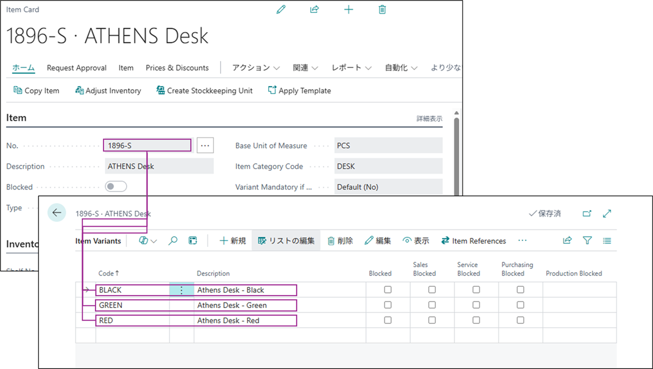Toggle the Blocked switch on Item Card
This screenshot has height=369, width=653.
coord(116,186)
